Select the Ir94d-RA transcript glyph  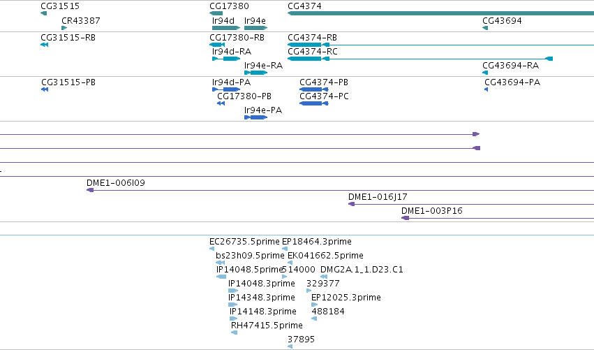[x=226, y=59]
